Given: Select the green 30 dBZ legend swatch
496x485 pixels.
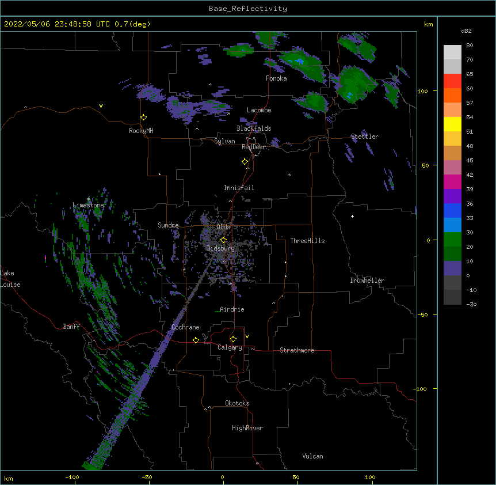Looking at the screenshot, I should [452, 240].
